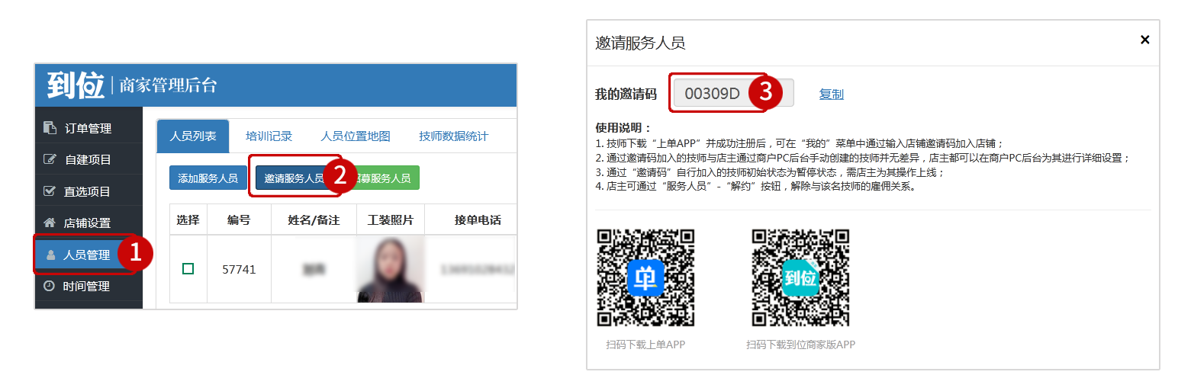Click the 到位商家版APP download QR code
The height and width of the screenshot is (391, 1178).
coord(800,277)
